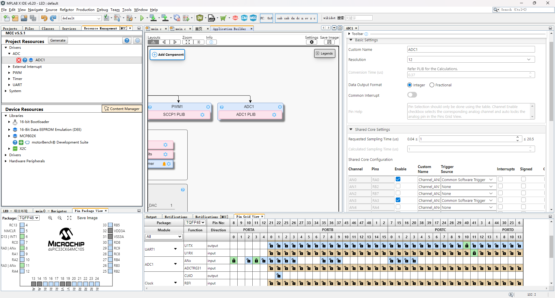This screenshot has width=555, height=298.
Task: Click globe icon next to Project Resources help
Action: (x=138, y=40)
